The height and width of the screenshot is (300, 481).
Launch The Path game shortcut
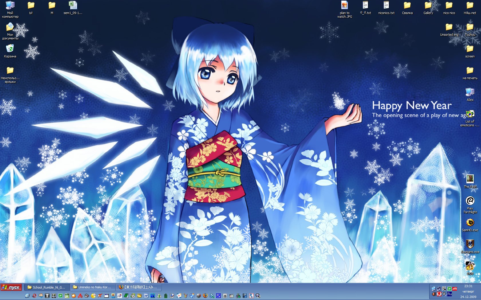point(470,182)
